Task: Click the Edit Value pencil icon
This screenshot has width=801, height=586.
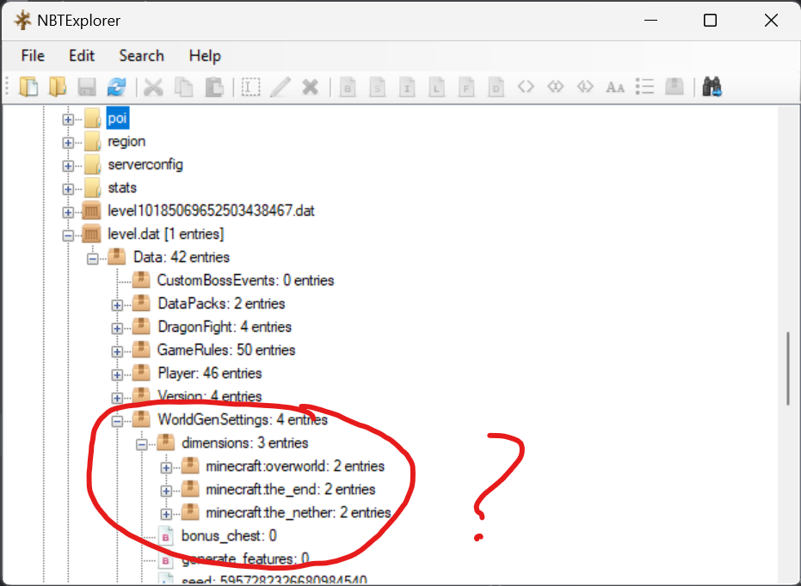Action: coord(280,87)
